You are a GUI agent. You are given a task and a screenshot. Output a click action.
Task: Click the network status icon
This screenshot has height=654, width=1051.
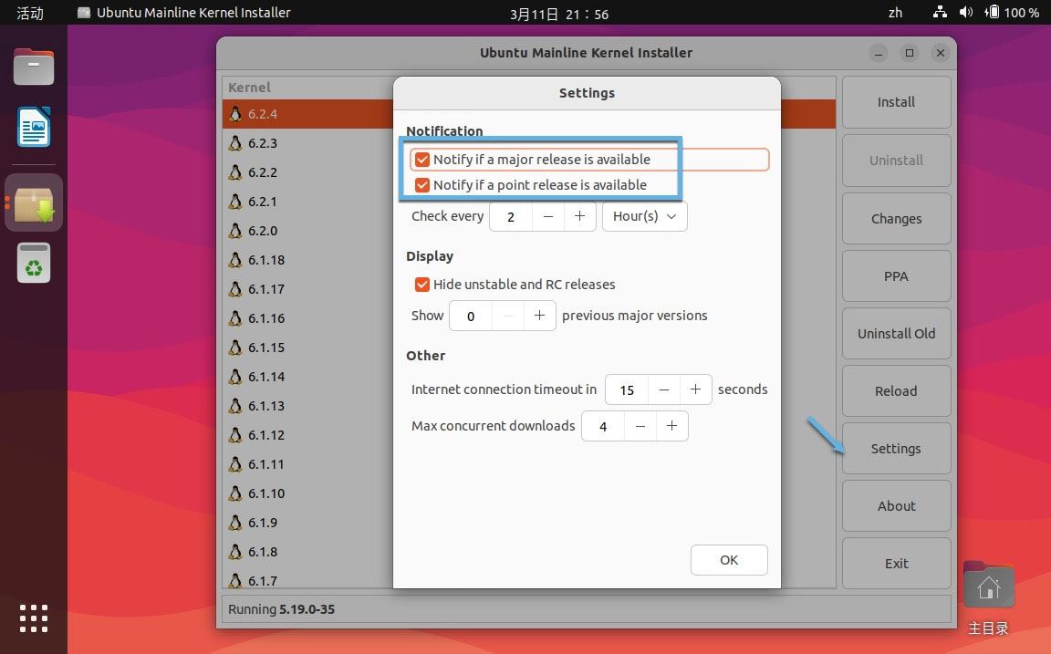click(941, 13)
